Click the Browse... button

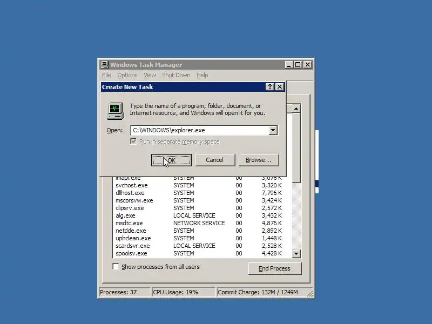point(259,160)
